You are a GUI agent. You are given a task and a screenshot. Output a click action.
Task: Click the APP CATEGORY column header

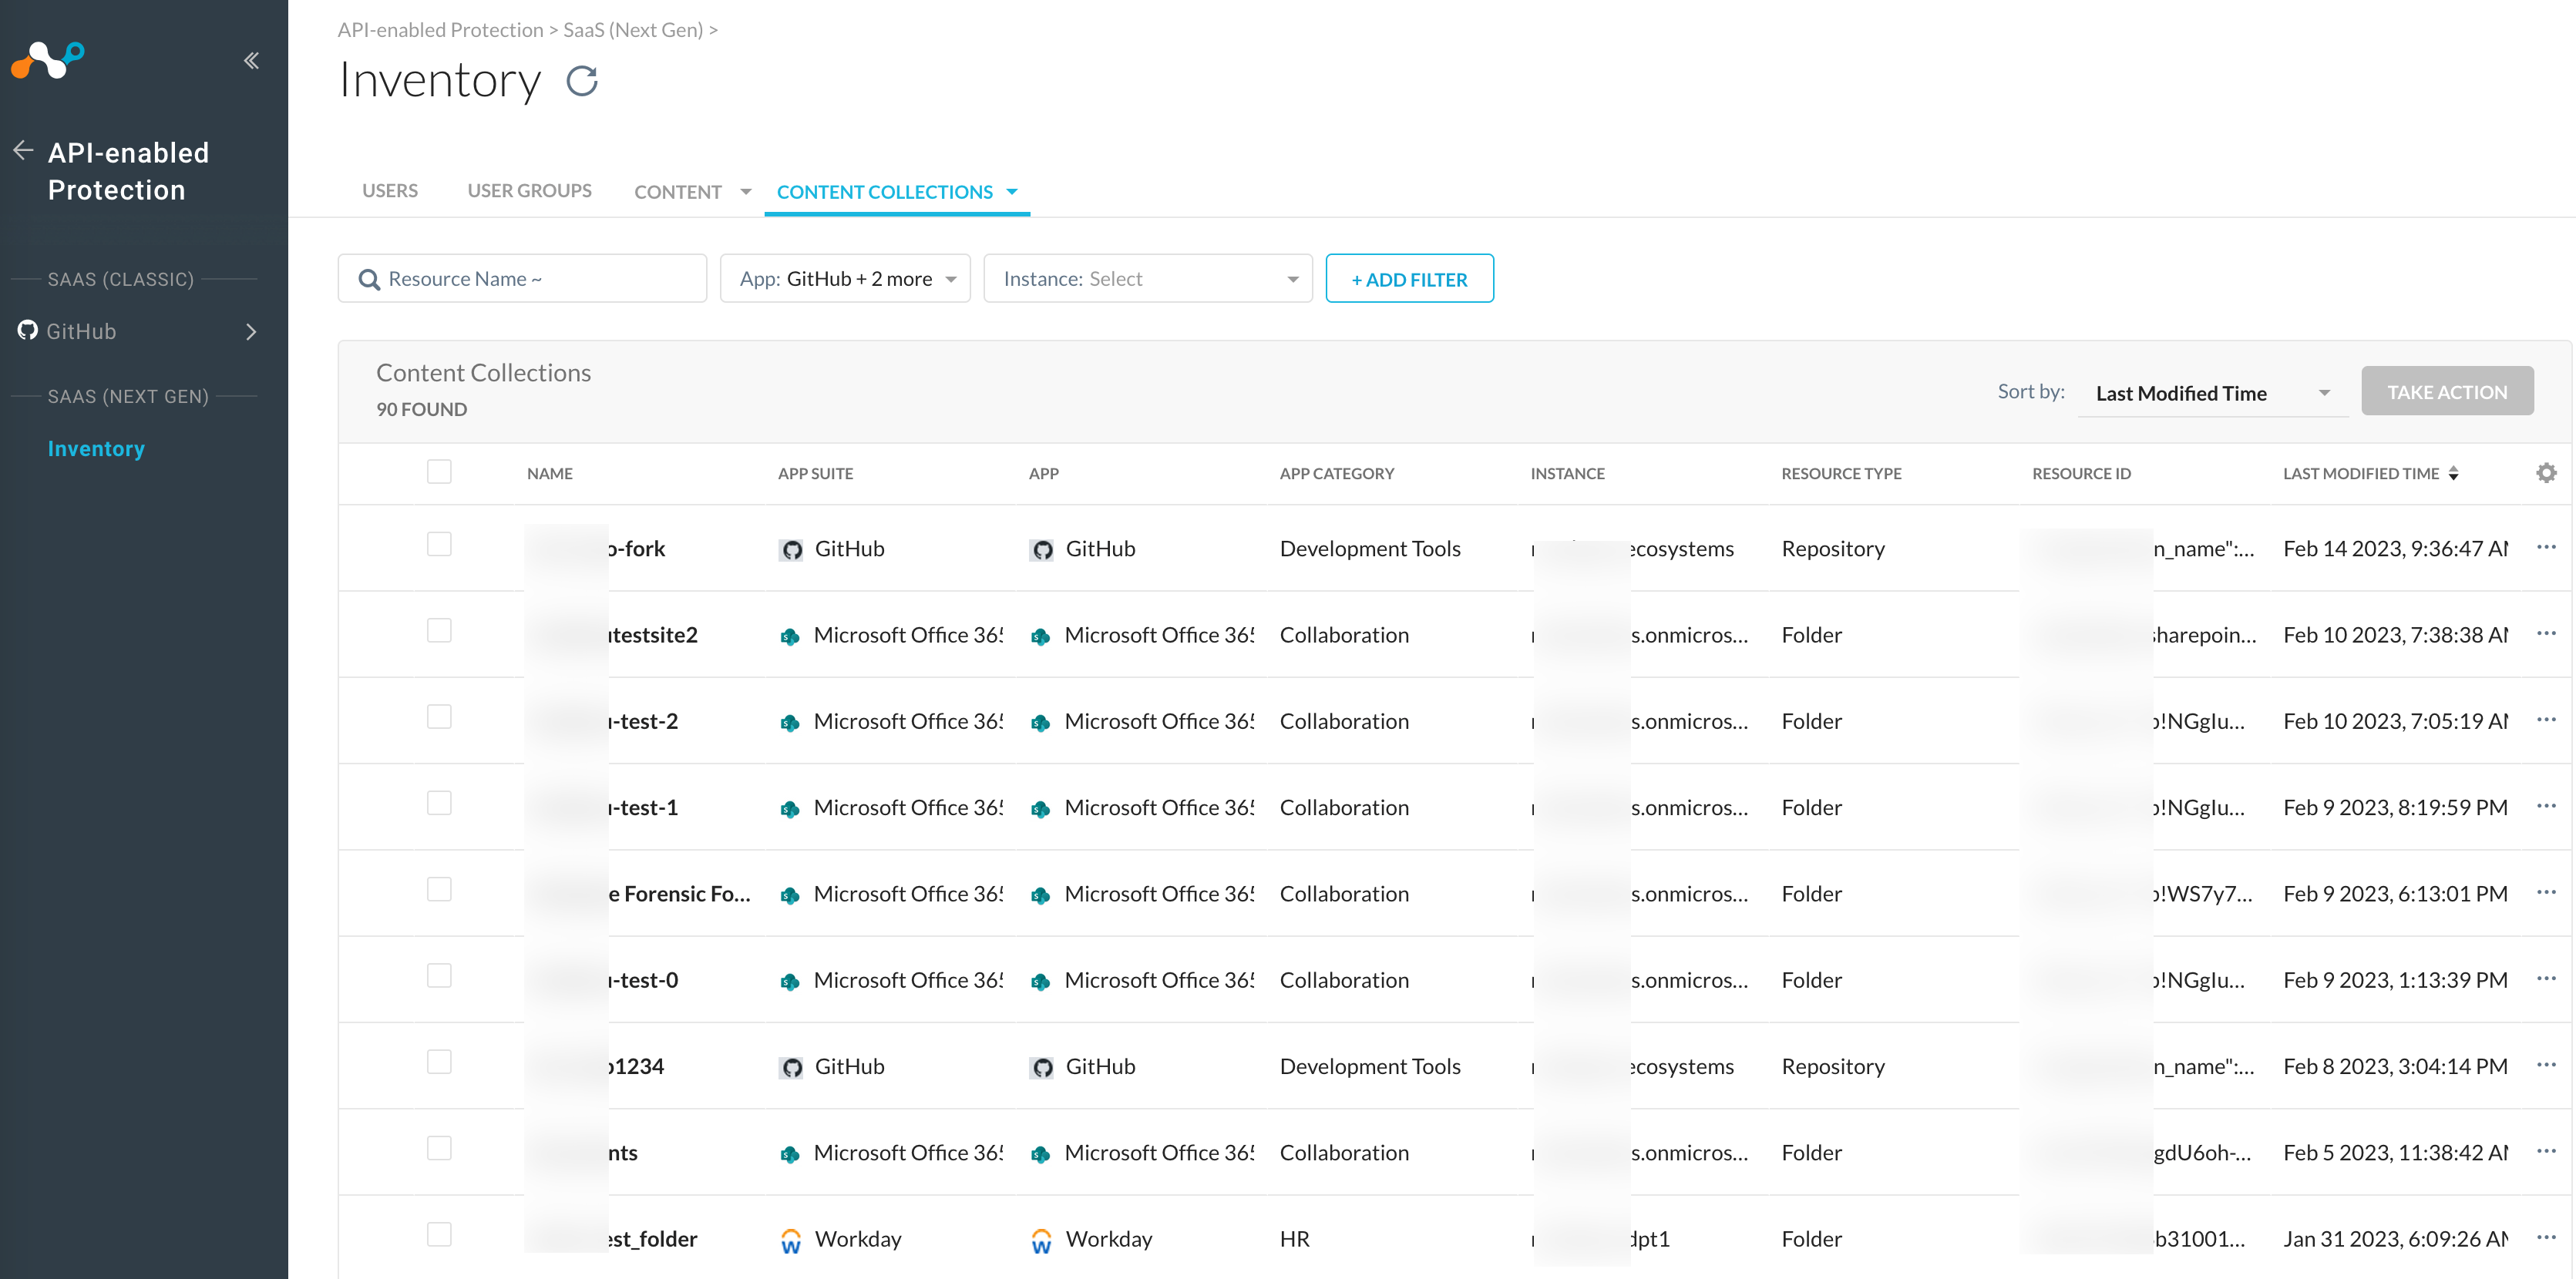1337,474
